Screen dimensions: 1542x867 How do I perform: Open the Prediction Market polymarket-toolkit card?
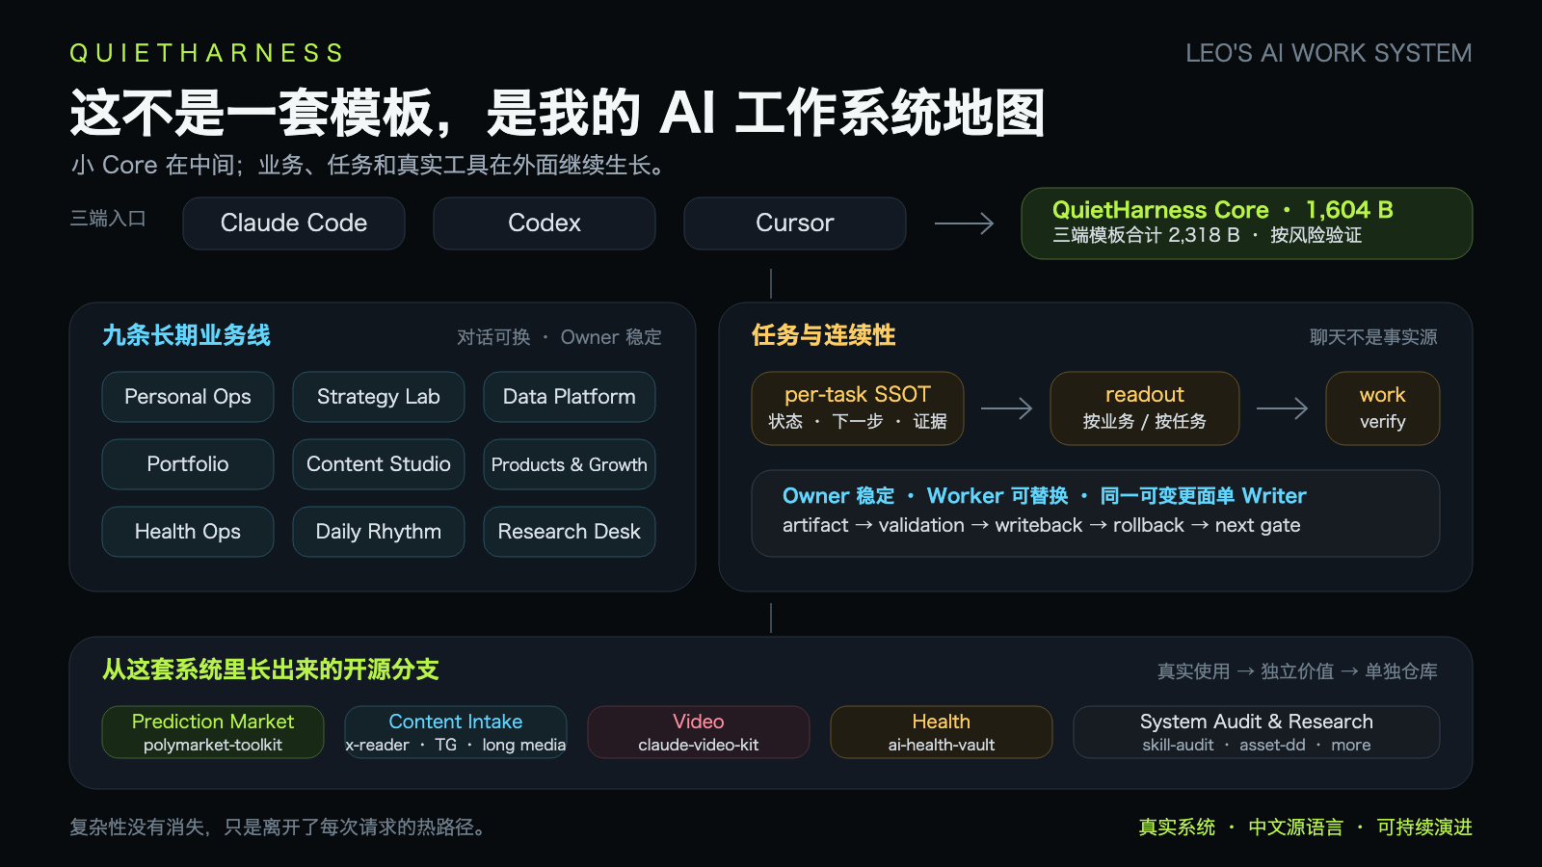[213, 732]
